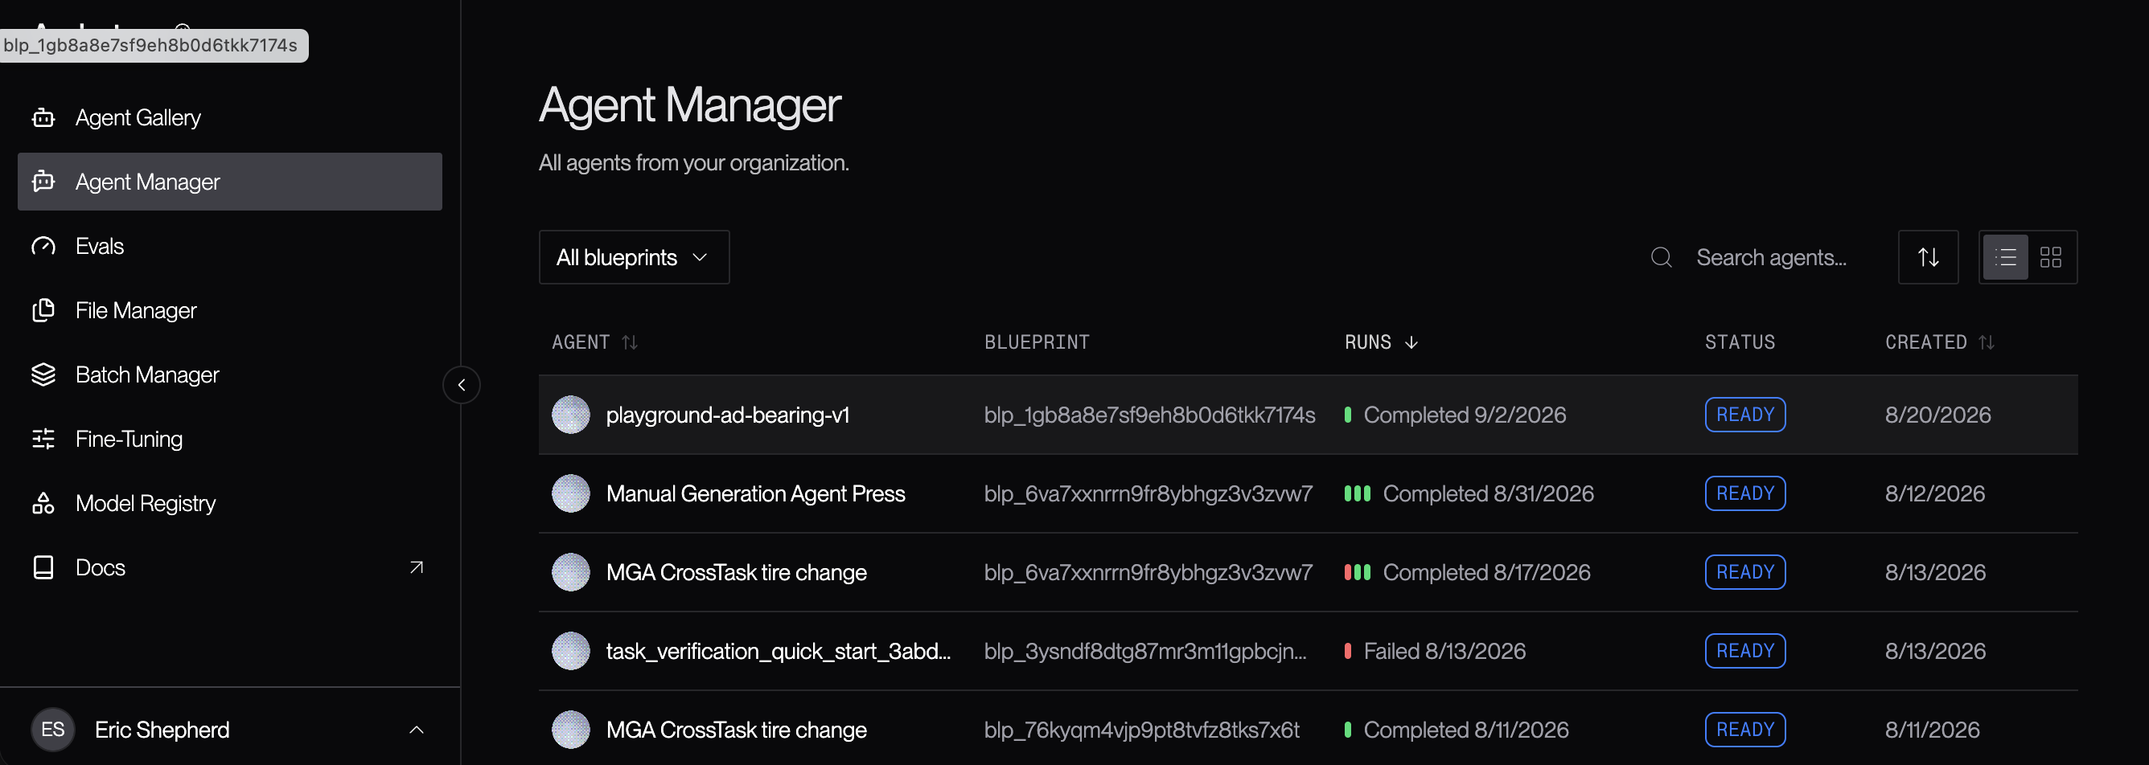
Task: Click the Model Registry shapes icon
Action: (x=43, y=502)
